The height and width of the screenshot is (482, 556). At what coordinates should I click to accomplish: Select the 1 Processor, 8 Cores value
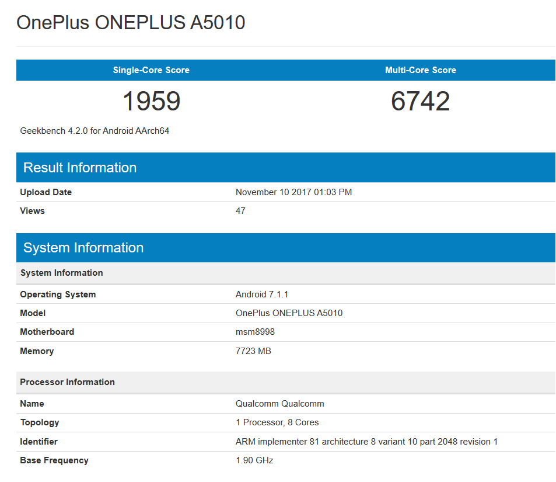277,422
